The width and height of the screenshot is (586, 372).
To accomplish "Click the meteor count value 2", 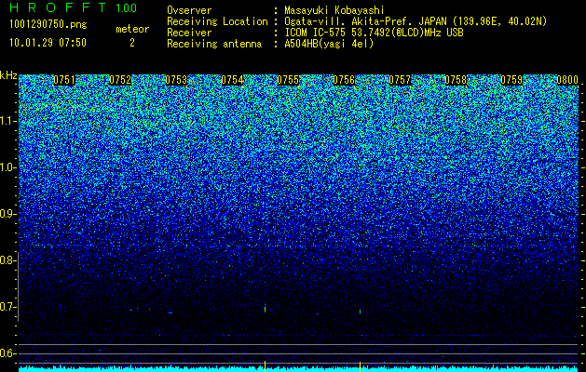I will pos(132,43).
